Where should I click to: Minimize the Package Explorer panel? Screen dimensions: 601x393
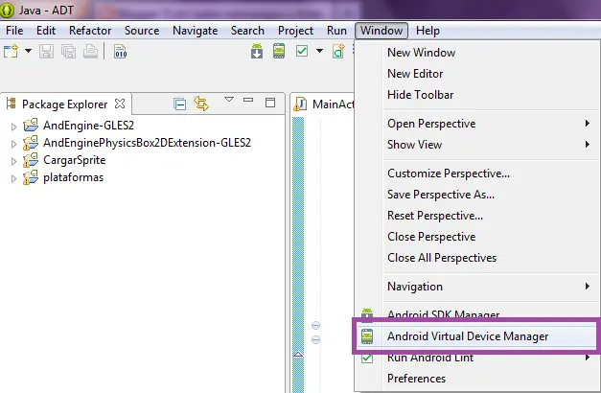248,100
